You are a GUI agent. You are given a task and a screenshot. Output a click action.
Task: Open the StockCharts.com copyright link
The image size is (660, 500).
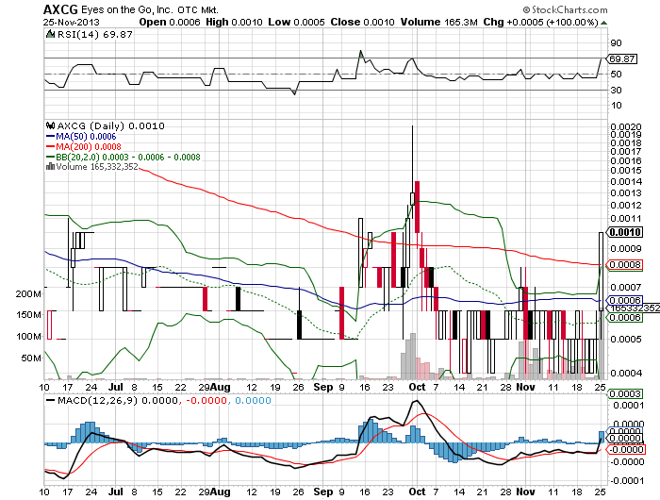(566, 9)
